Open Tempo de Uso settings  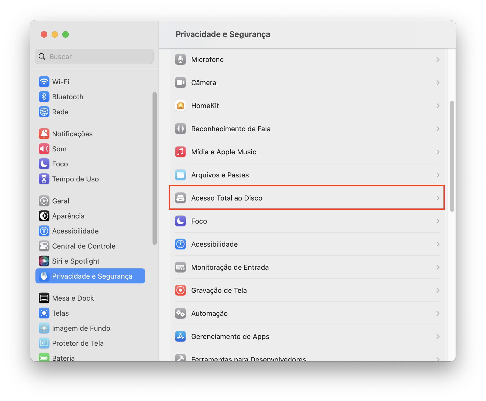tap(75, 179)
